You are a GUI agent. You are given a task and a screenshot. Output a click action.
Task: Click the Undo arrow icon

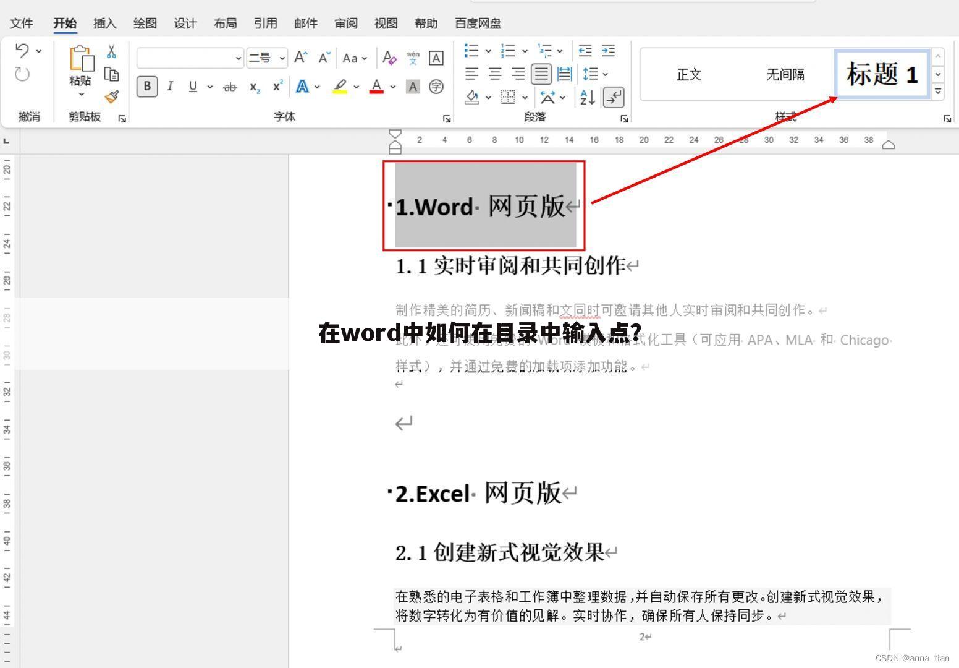22,51
